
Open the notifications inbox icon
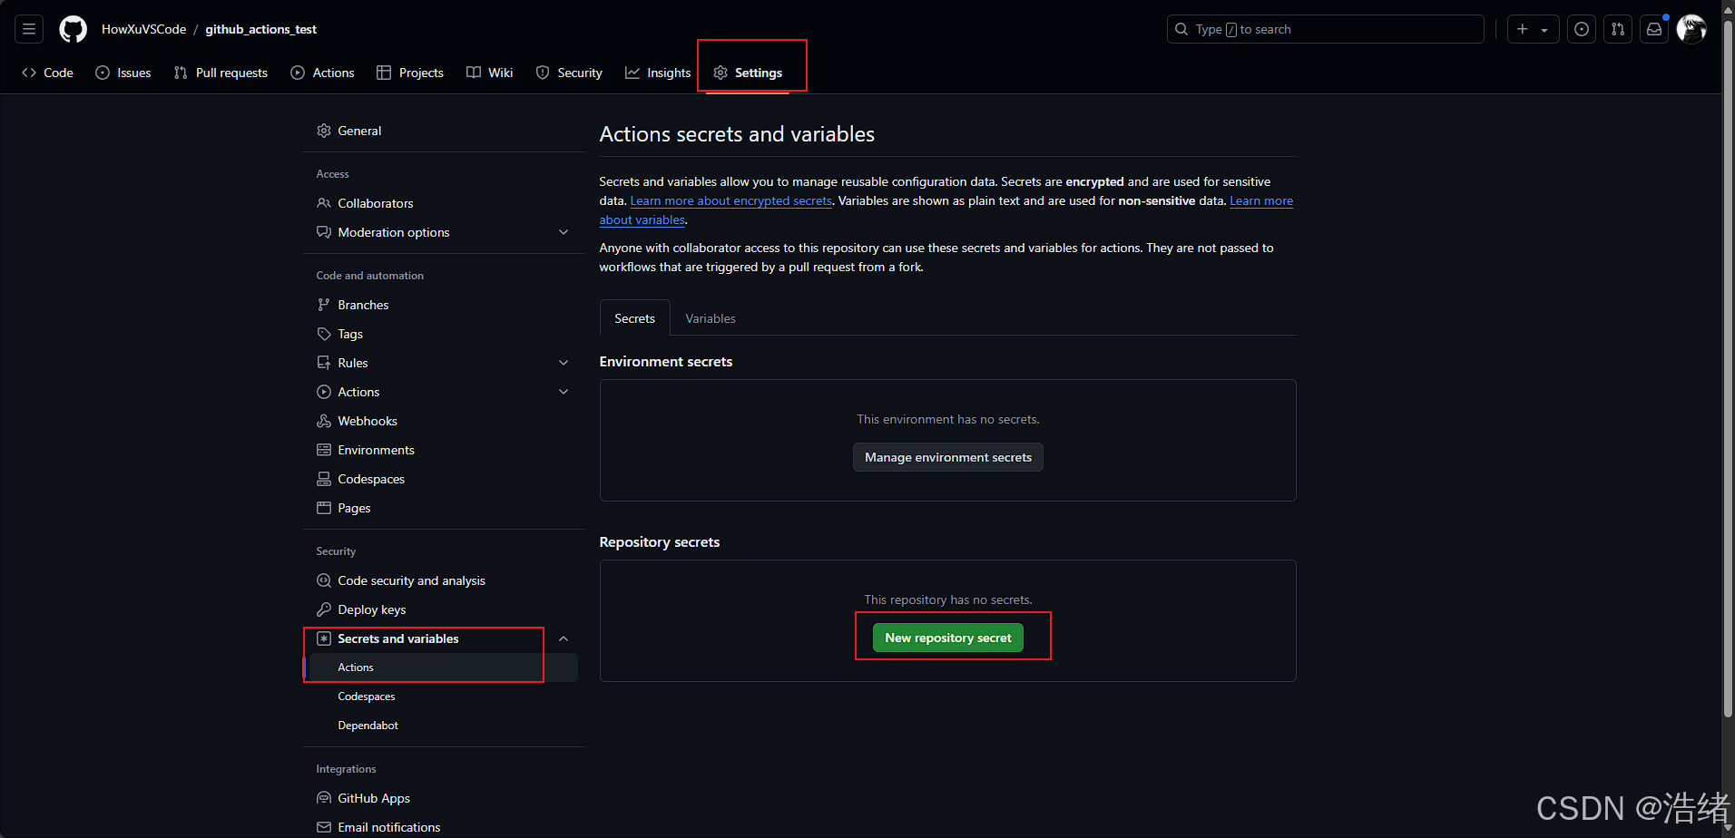(x=1654, y=29)
